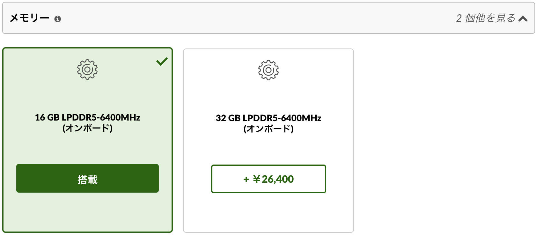Select the 32 GB LPDDR5-6400MHz title text
The image size is (544, 243).
click(x=268, y=118)
